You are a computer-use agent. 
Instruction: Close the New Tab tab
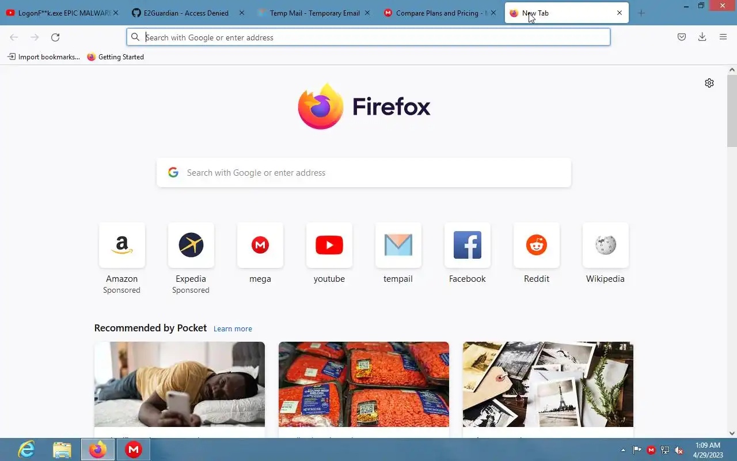pos(620,13)
